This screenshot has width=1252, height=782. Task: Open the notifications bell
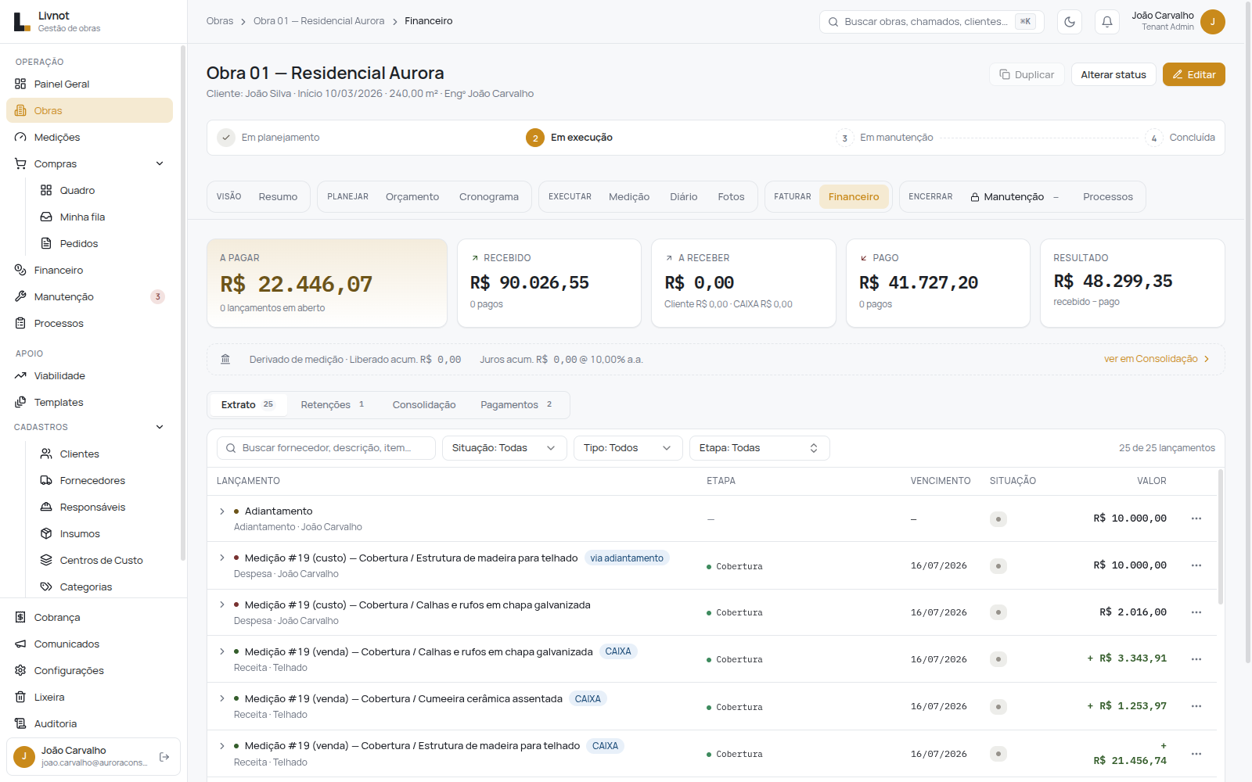click(1107, 22)
